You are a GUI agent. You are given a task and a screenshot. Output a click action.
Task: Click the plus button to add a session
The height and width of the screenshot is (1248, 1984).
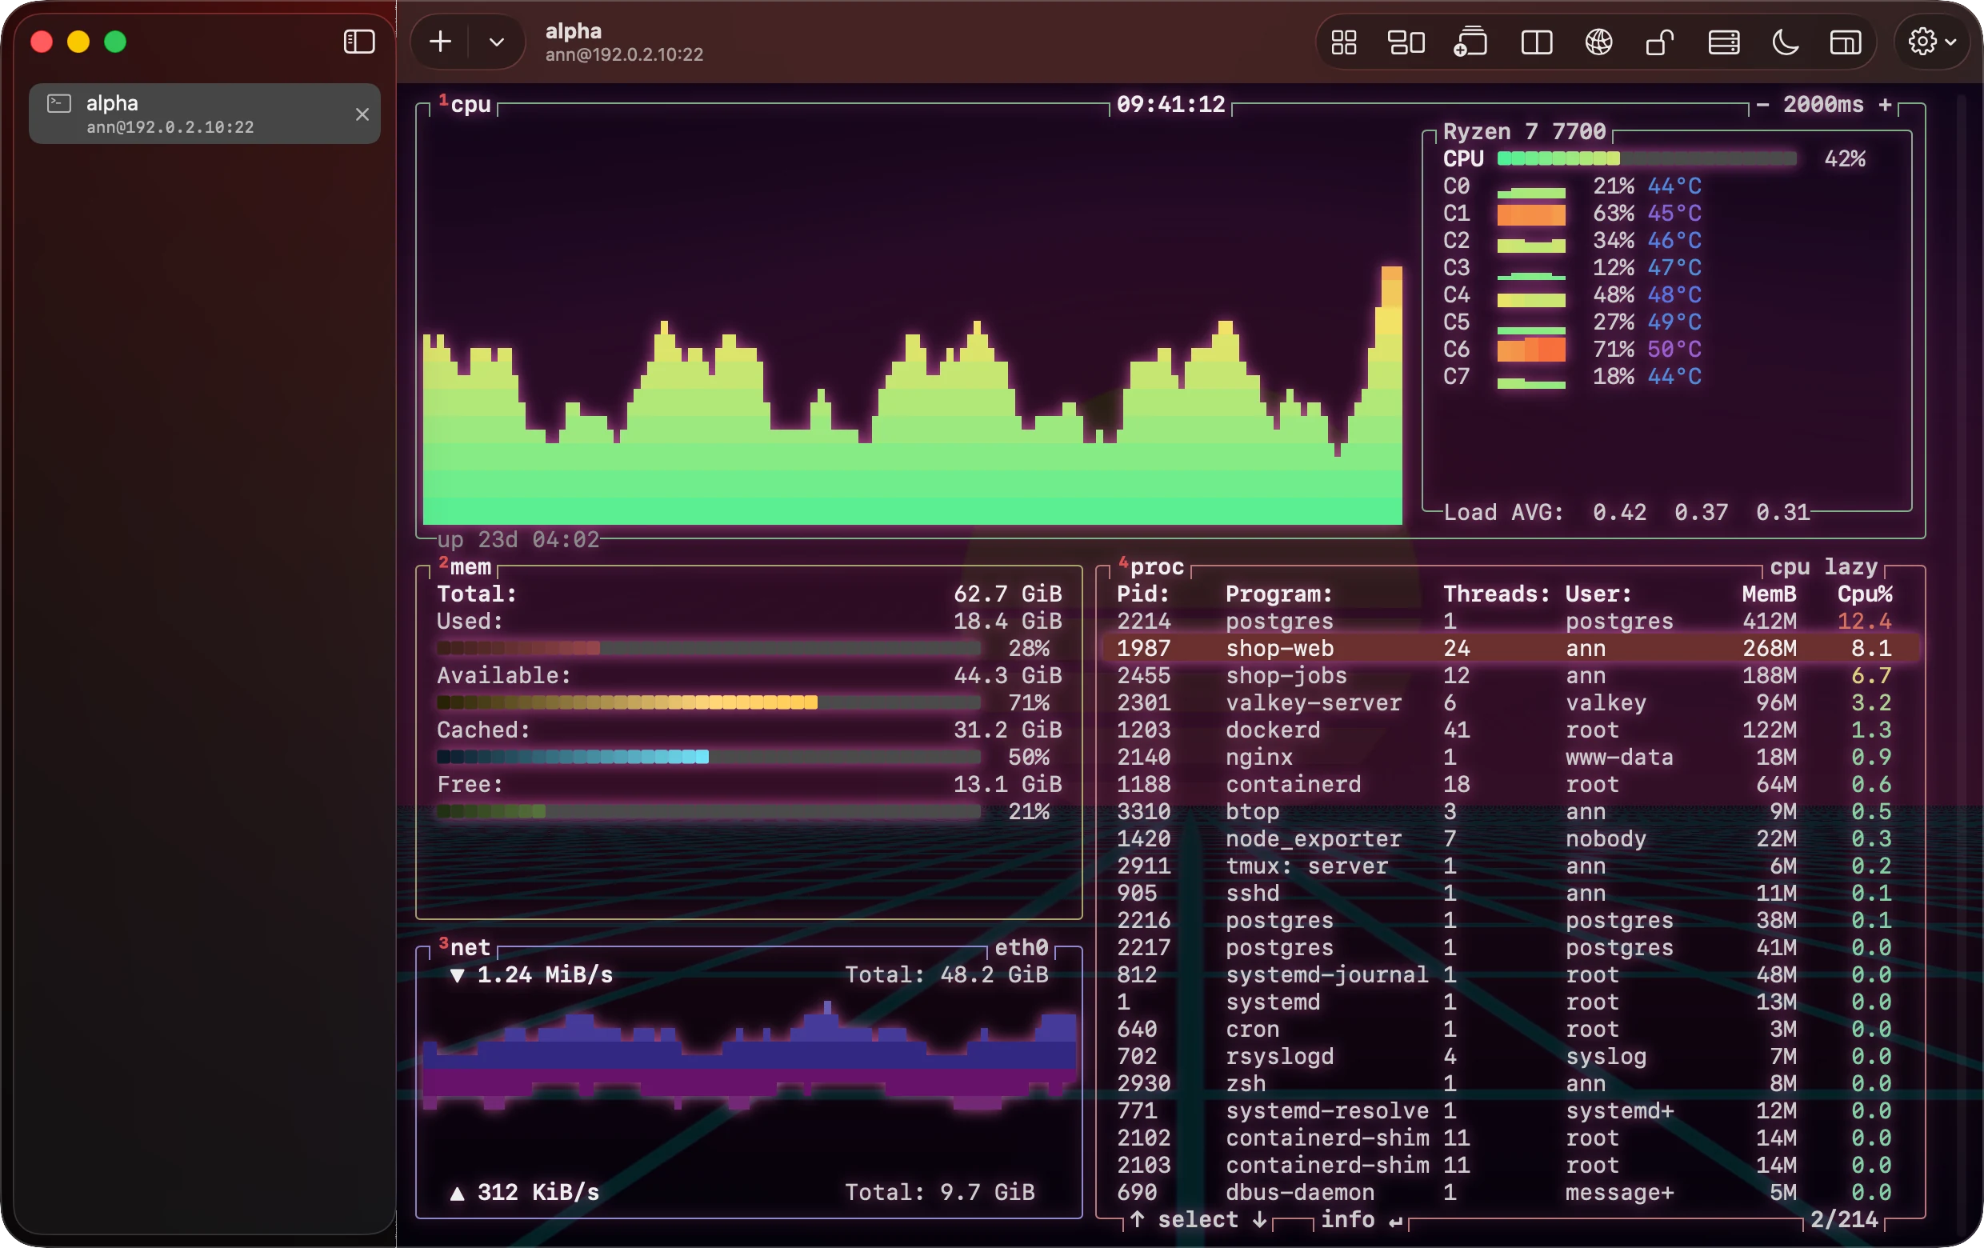pos(441,42)
